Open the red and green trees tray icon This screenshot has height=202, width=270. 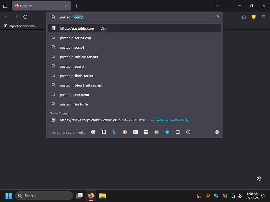pyautogui.click(x=225, y=196)
